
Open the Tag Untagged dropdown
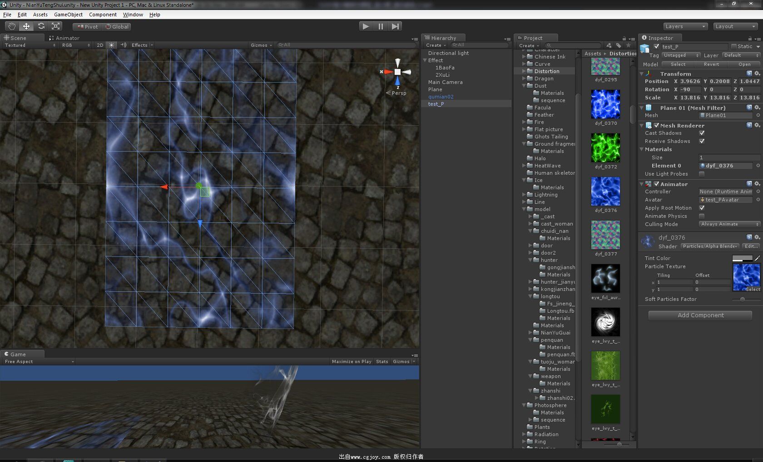point(681,55)
